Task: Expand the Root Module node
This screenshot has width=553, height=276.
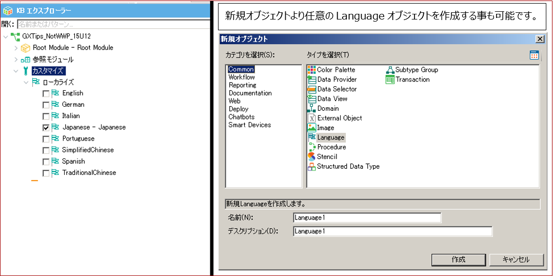Action: pos(16,48)
